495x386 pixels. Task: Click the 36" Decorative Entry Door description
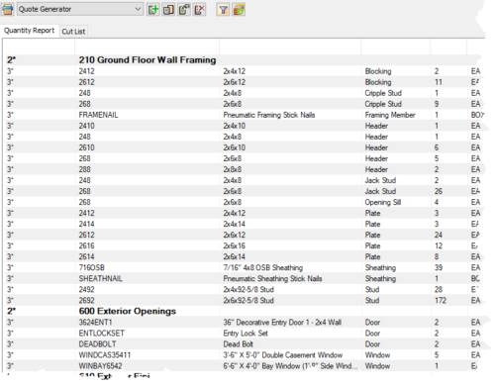(x=282, y=322)
